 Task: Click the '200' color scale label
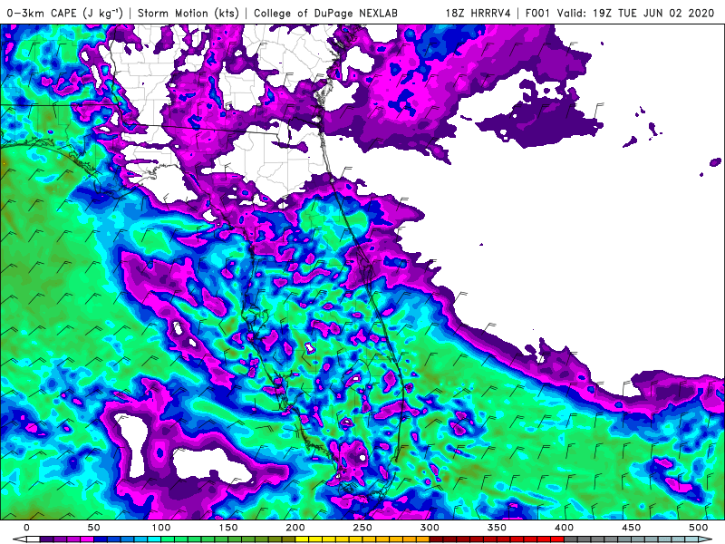[295, 528]
